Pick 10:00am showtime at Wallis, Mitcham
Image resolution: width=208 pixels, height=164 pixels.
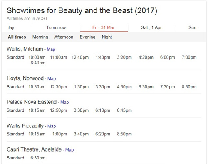pos(37,57)
